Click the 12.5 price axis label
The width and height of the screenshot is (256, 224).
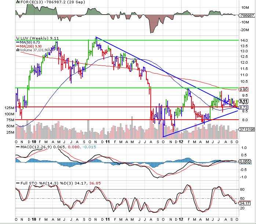point(244,57)
